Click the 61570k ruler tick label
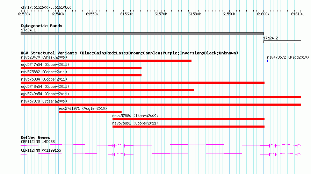This screenshot has width=311, height=174. click(161, 14)
